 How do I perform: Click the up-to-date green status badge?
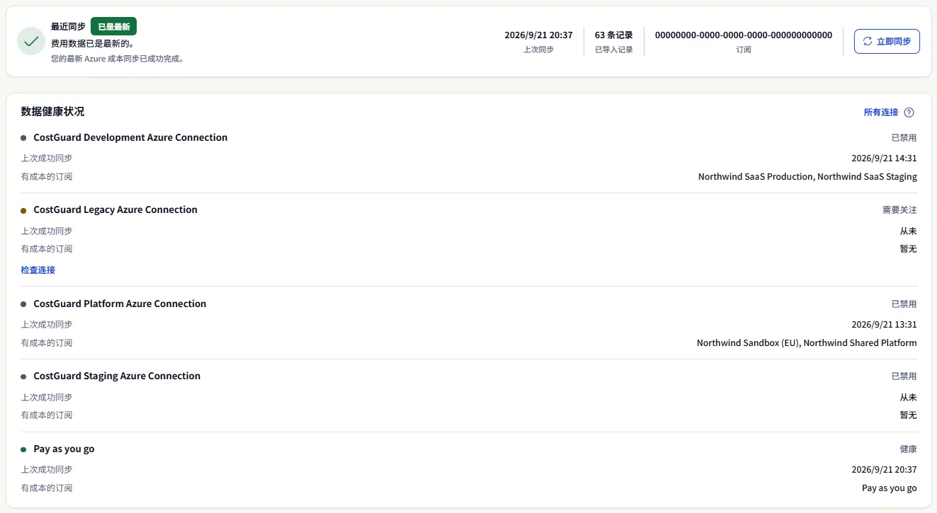[x=113, y=26]
